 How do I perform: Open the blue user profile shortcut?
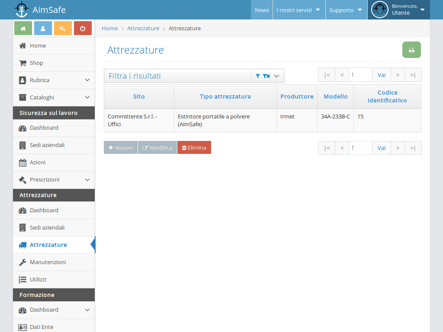(43, 28)
